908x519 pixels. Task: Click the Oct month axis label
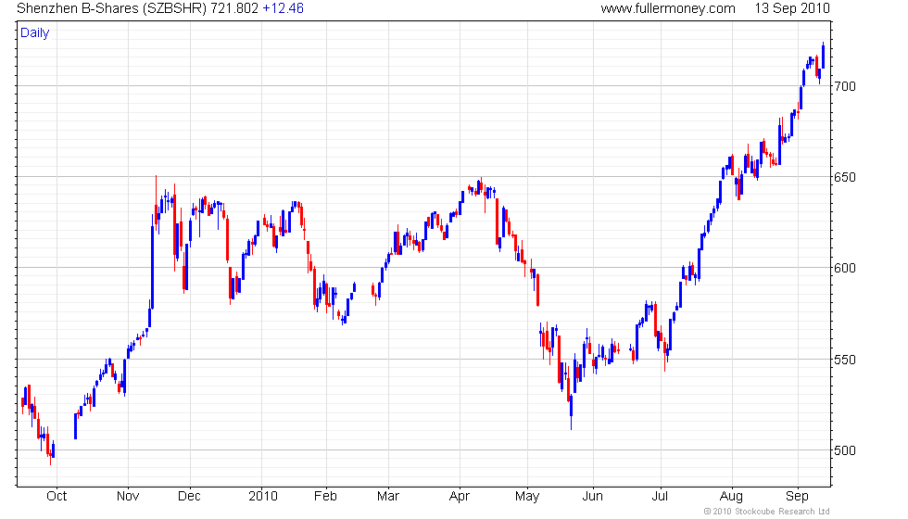(x=57, y=497)
